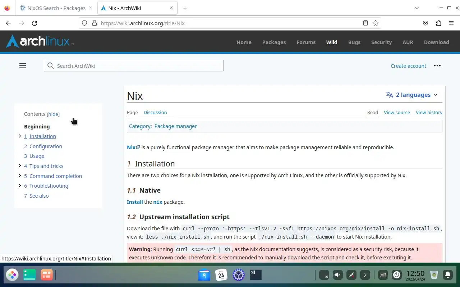Open the system settings gear dock icon
460x287 pixels.
pyautogui.click(x=238, y=275)
